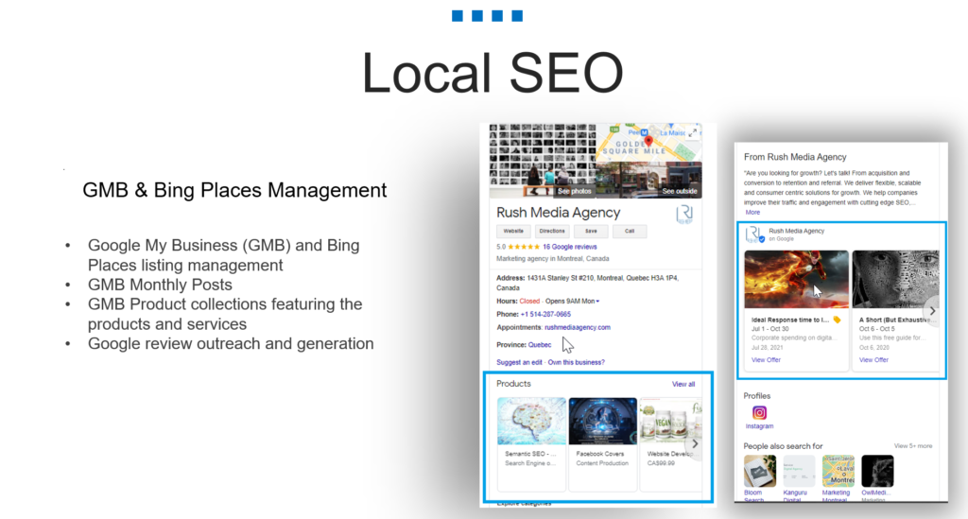Click the Call button
The width and height of the screenshot is (968, 519).
tap(629, 231)
